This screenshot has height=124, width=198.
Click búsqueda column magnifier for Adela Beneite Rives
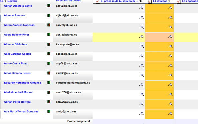click(x=142, y=37)
